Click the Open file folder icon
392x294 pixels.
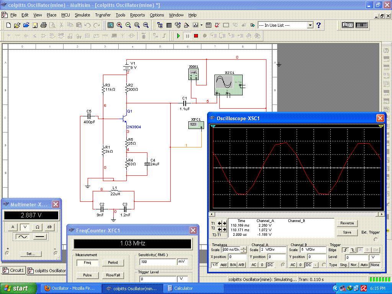(17, 25)
